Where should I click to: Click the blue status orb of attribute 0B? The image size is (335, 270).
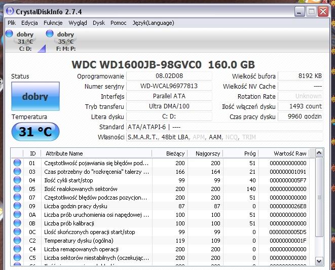[x=17, y=223]
